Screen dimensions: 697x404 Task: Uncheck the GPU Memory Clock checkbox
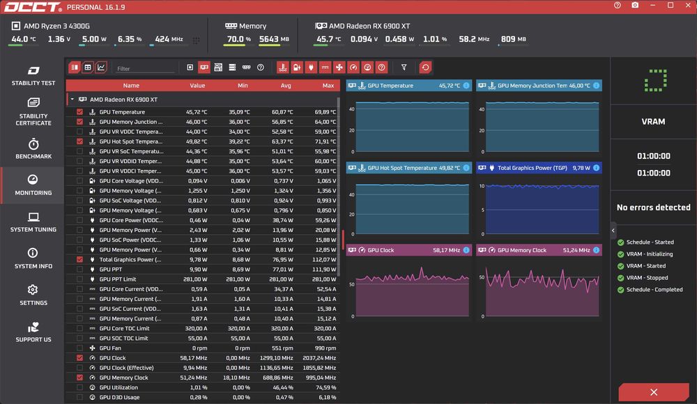click(79, 378)
